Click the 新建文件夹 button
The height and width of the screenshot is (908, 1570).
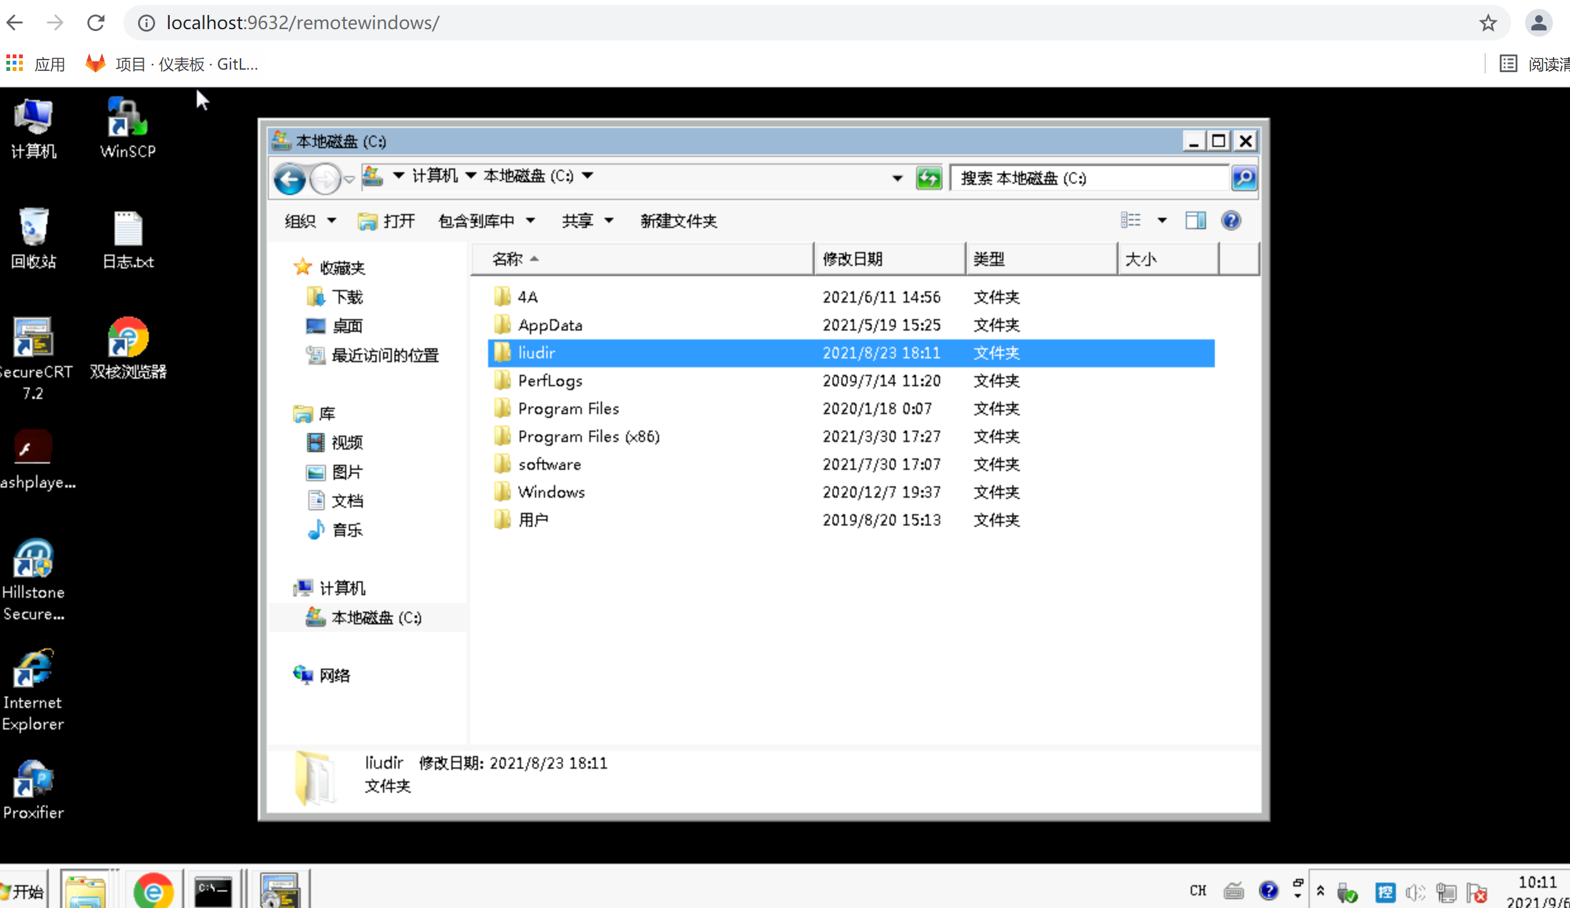(x=678, y=221)
